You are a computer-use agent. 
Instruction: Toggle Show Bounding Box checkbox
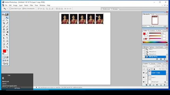tap(23, 9)
